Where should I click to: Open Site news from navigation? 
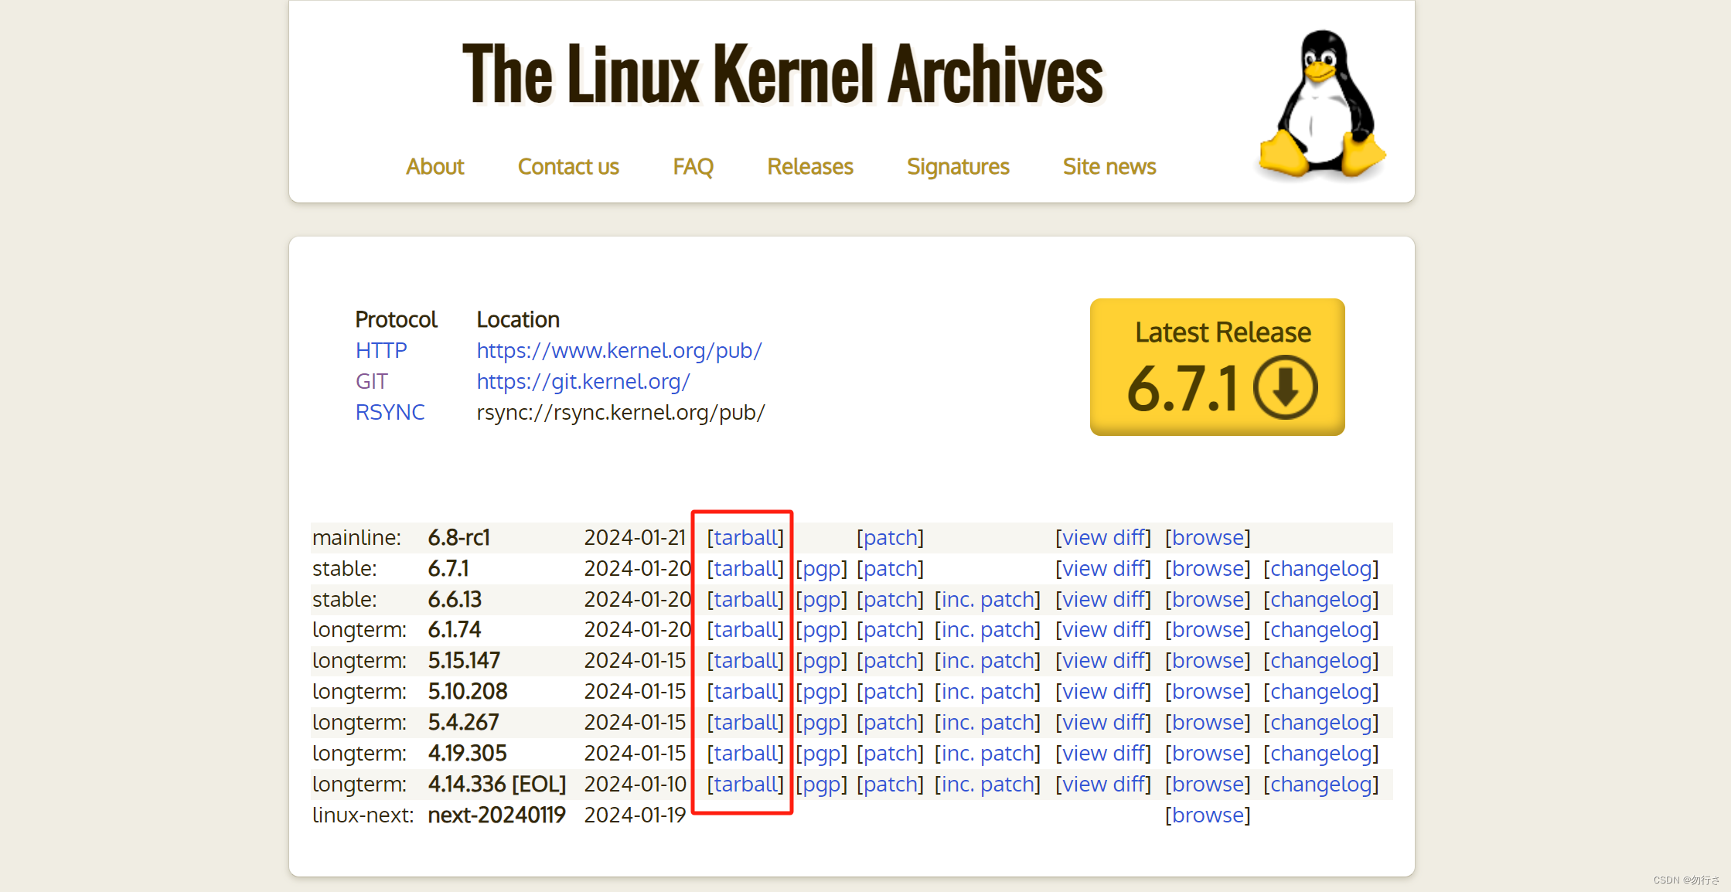tap(1109, 167)
